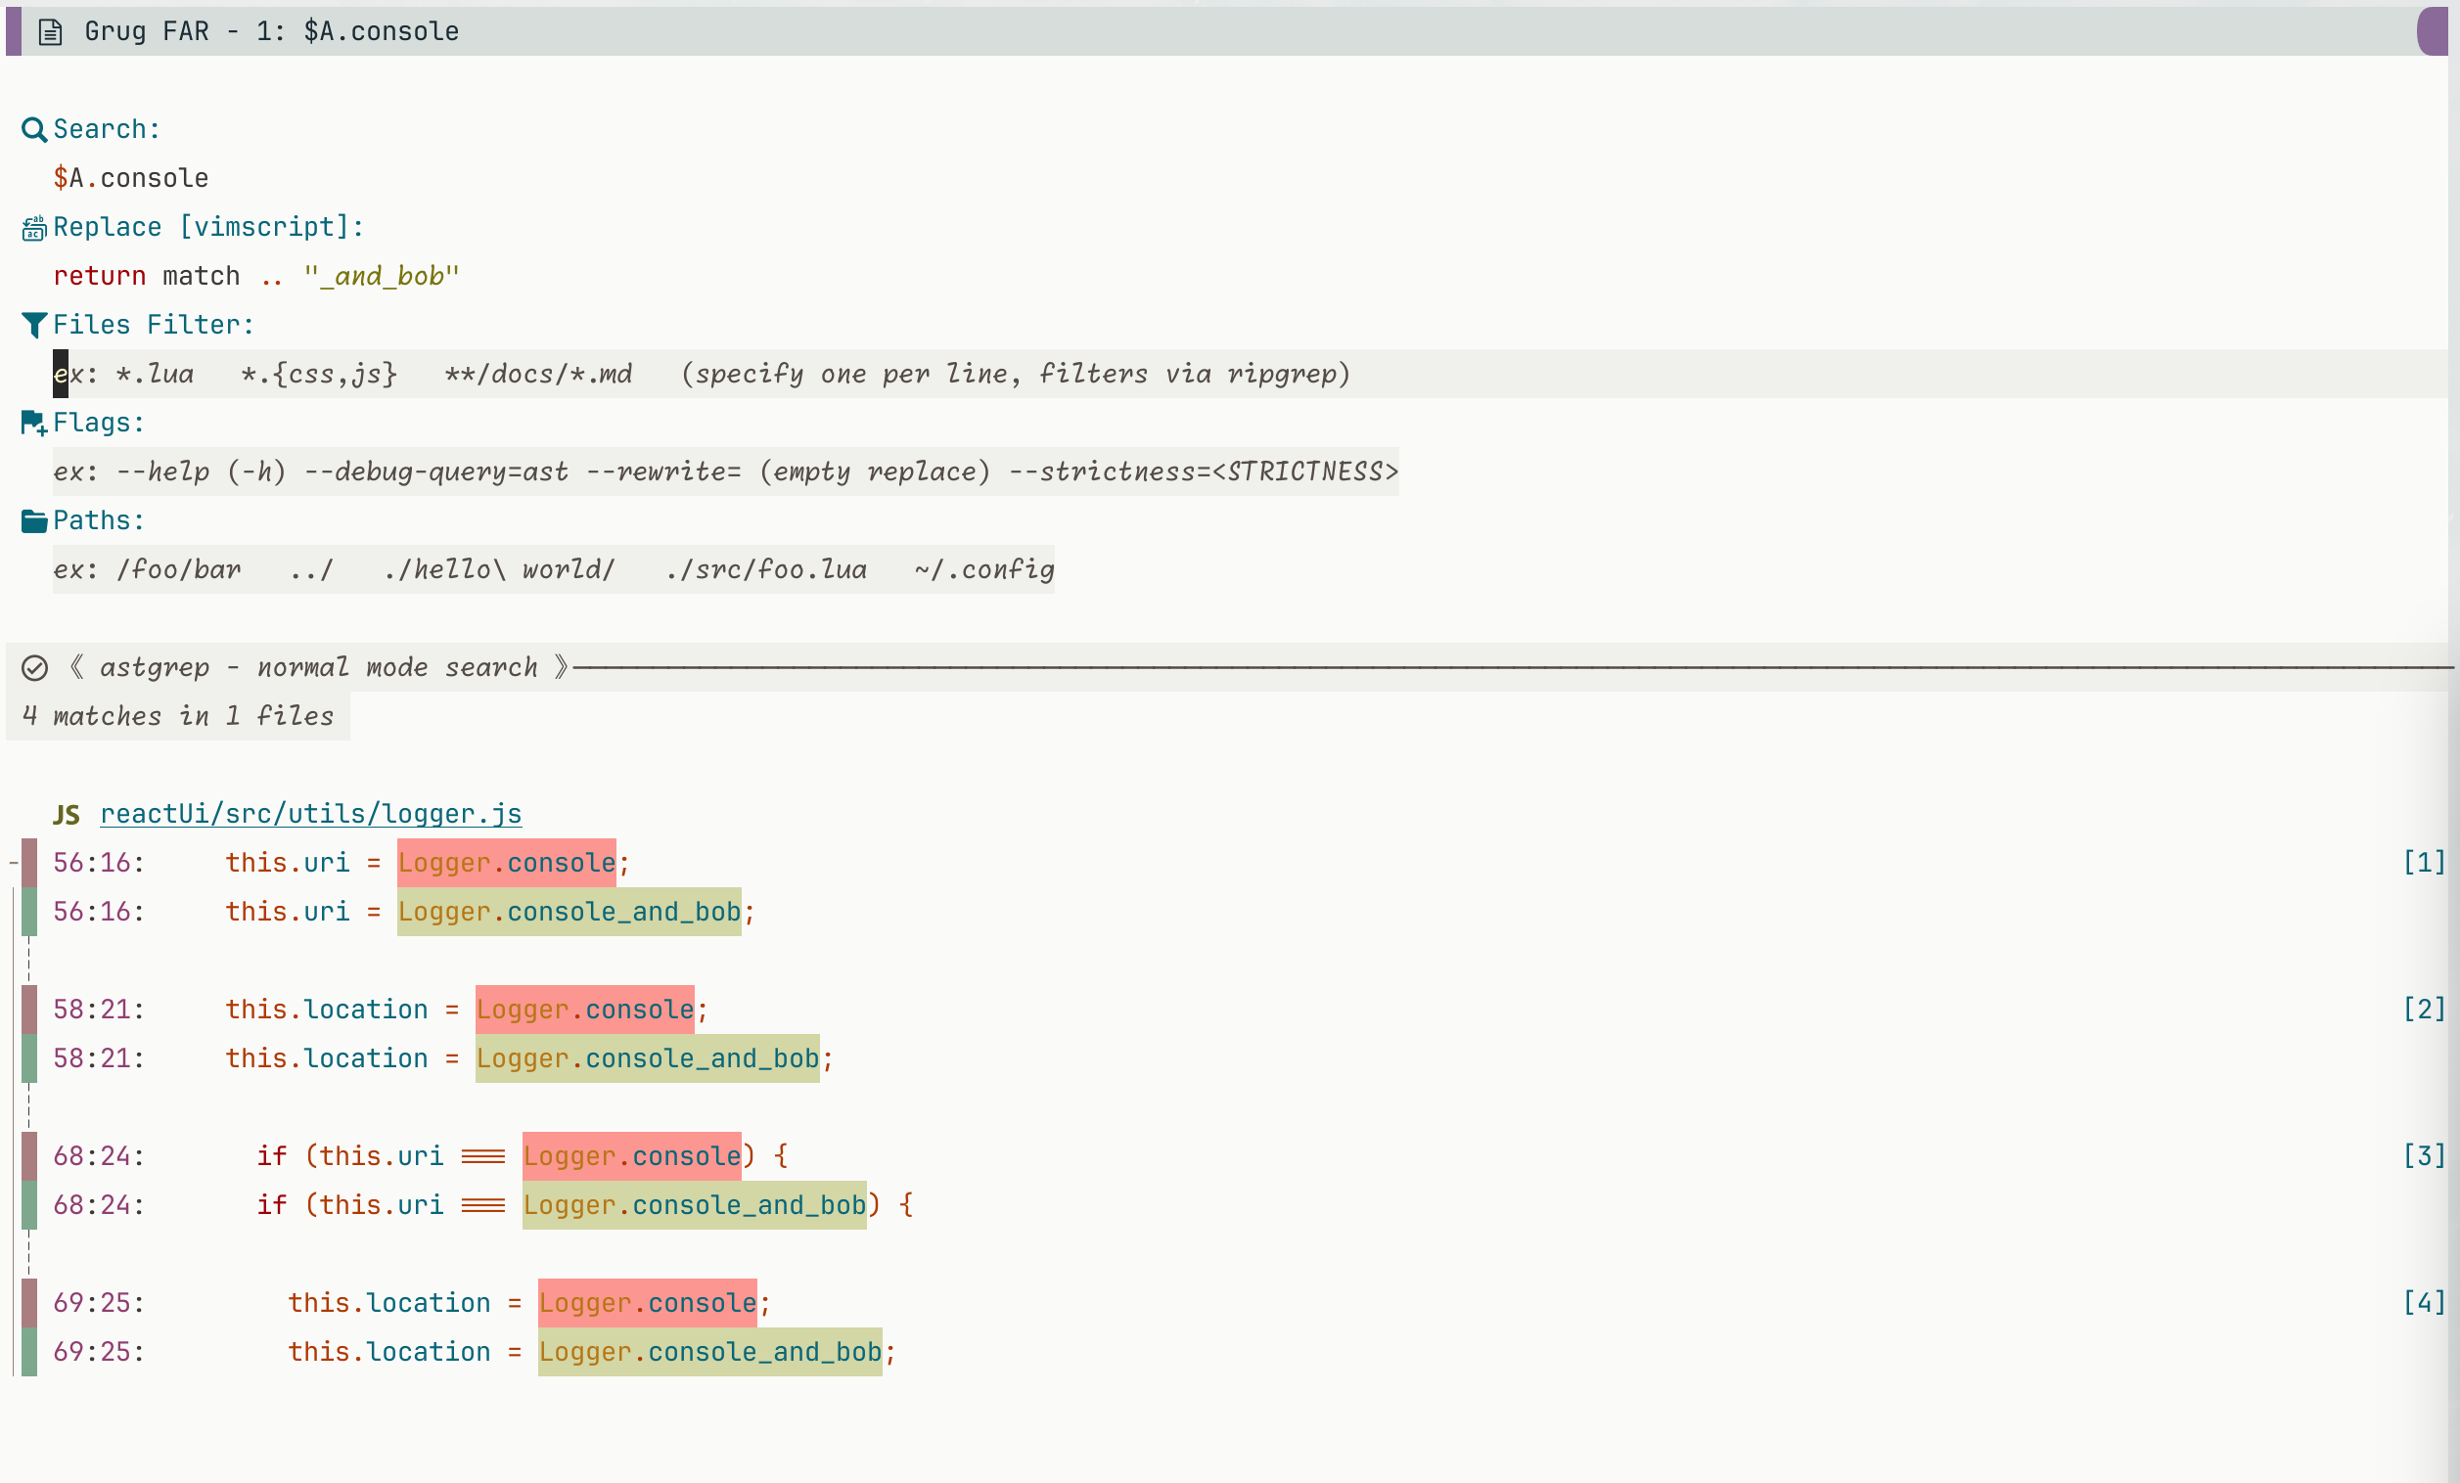Click the Search magnifying glass icon
Screen dimensions: 2460x1483
(34, 130)
